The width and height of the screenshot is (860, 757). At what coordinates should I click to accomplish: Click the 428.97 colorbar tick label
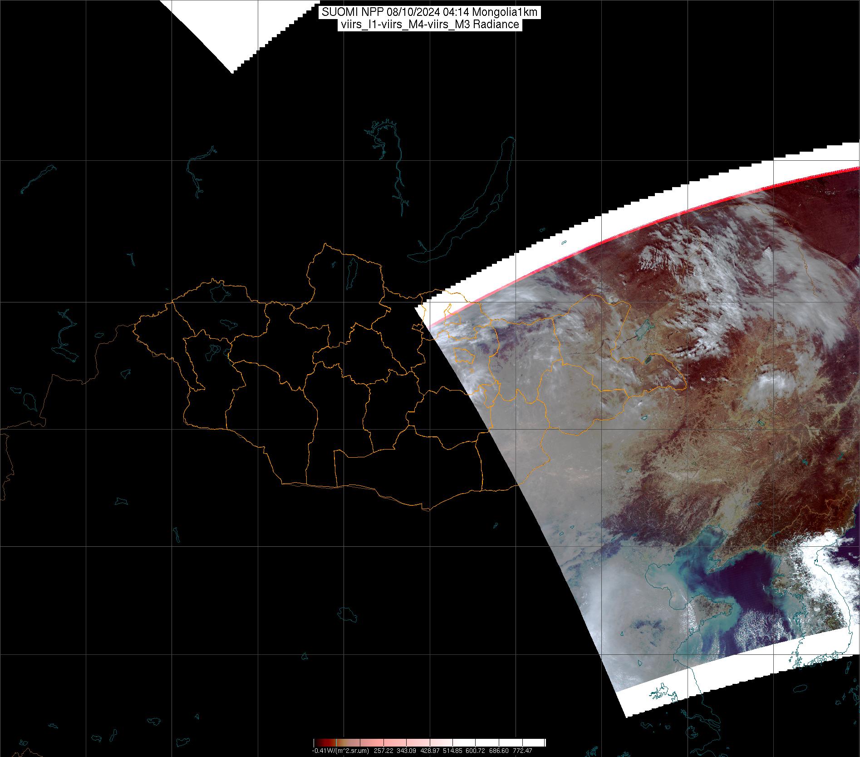coord(429,751)
